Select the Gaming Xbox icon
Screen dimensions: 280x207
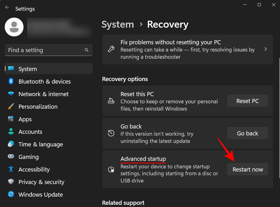tap(12, 157)
